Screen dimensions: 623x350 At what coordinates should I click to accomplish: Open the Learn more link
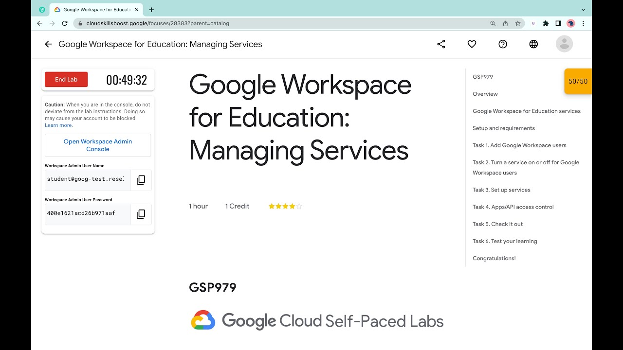(59, 125)
